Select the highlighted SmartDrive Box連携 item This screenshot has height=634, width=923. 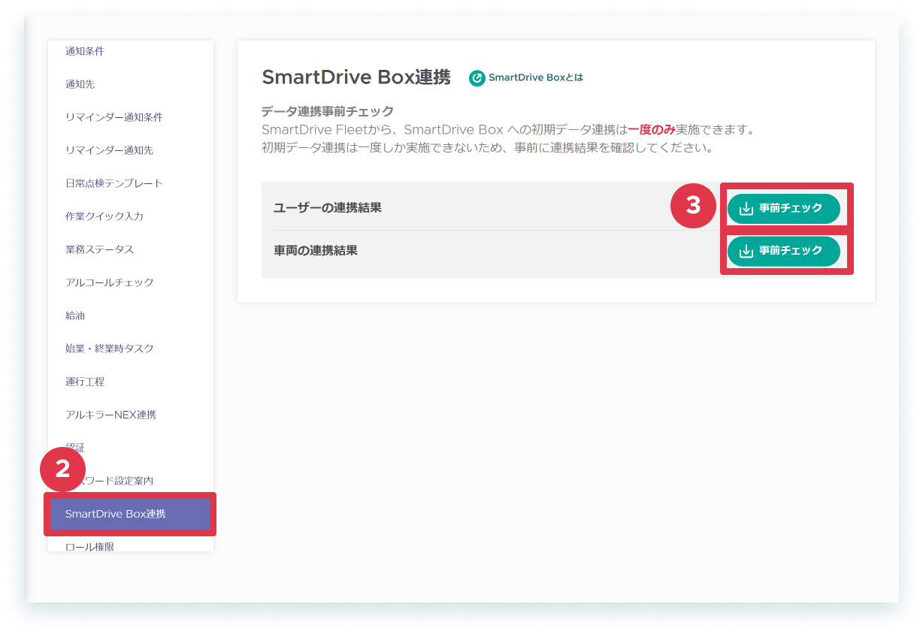(130, 514)
